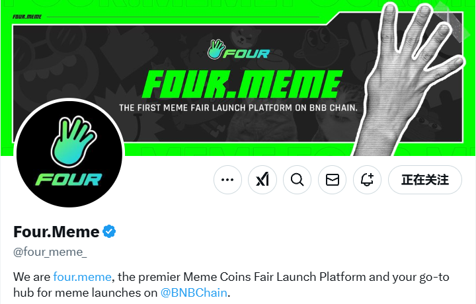
Task: Click the blue verified badge
Action: 110,232
